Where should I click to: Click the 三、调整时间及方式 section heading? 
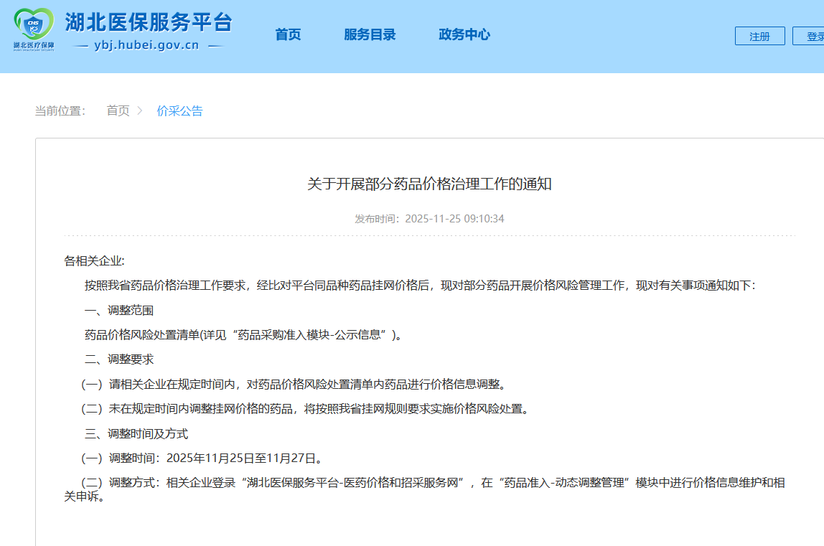click(136, 433)
